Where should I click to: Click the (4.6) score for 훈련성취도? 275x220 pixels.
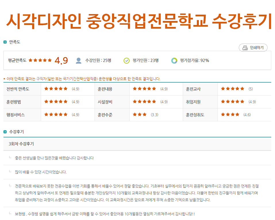tap(247, 115)
